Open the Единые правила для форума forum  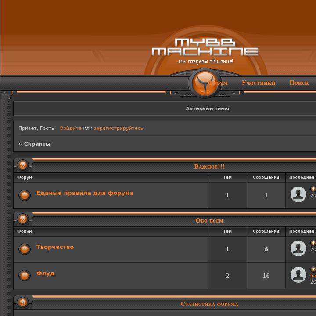coord(85,193)
